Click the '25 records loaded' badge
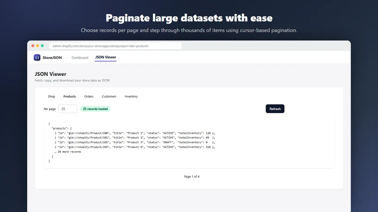378x212 pixels. tap(95, 109)
